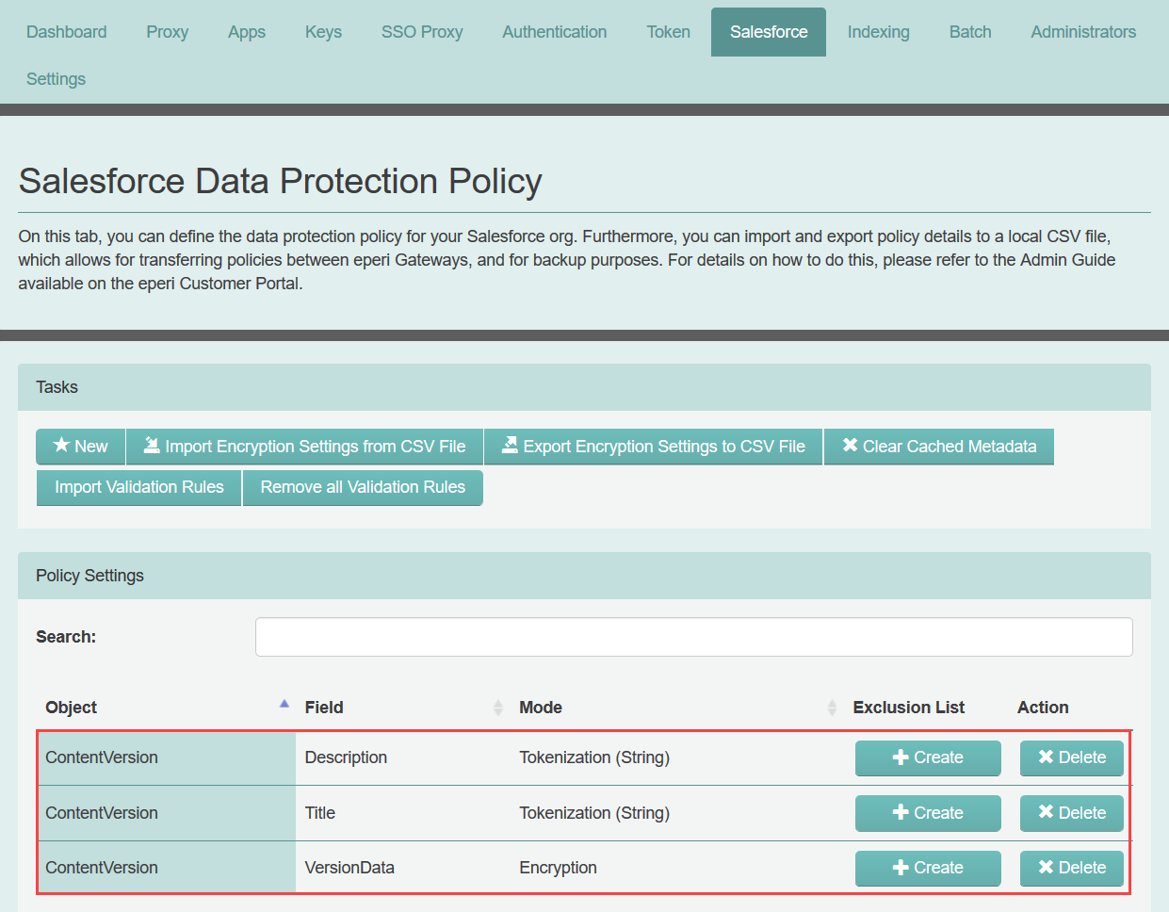Select the Salesforce tab
This screenshot has height=912, width=1169.
[769, 32]
